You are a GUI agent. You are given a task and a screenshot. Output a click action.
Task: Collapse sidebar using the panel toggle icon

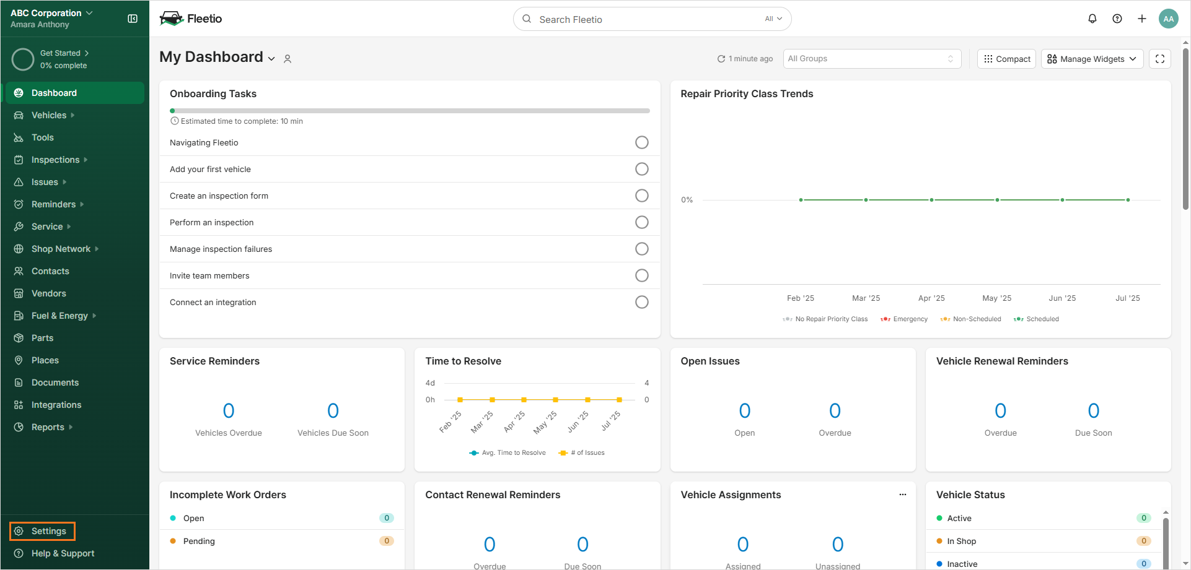[133, 19]
